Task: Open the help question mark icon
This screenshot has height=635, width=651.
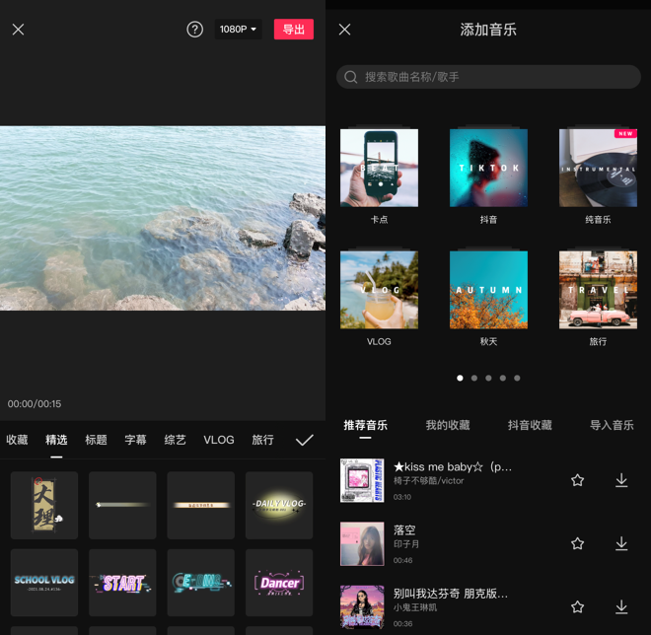Action: (x=194, y=30)
